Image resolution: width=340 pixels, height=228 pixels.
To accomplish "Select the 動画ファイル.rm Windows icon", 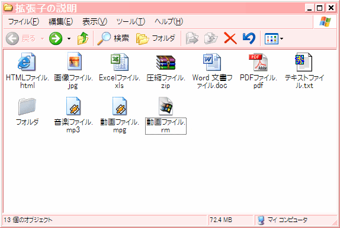I will pos(166,106).
